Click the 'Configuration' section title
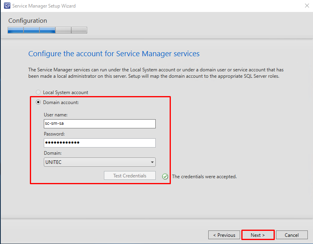The image size is (313, 244). [27, 21]
